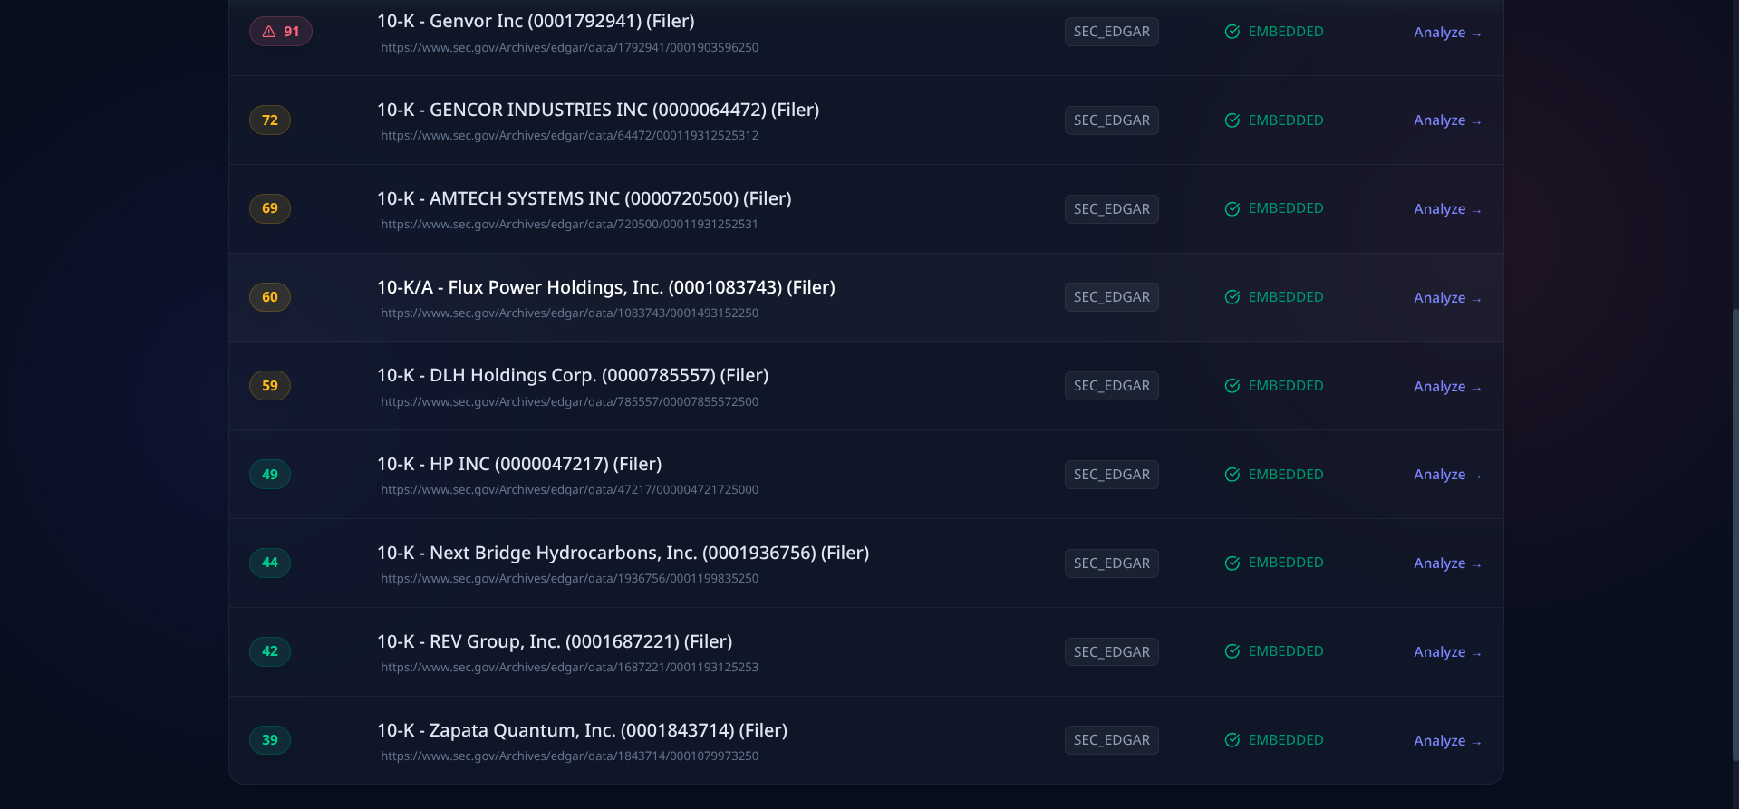The width and height of the screenshot is (1739, 809).
Task: Open title '10-K/A - Flux Power Holdings, Inc.'
Action: click(x=606, y=287)
